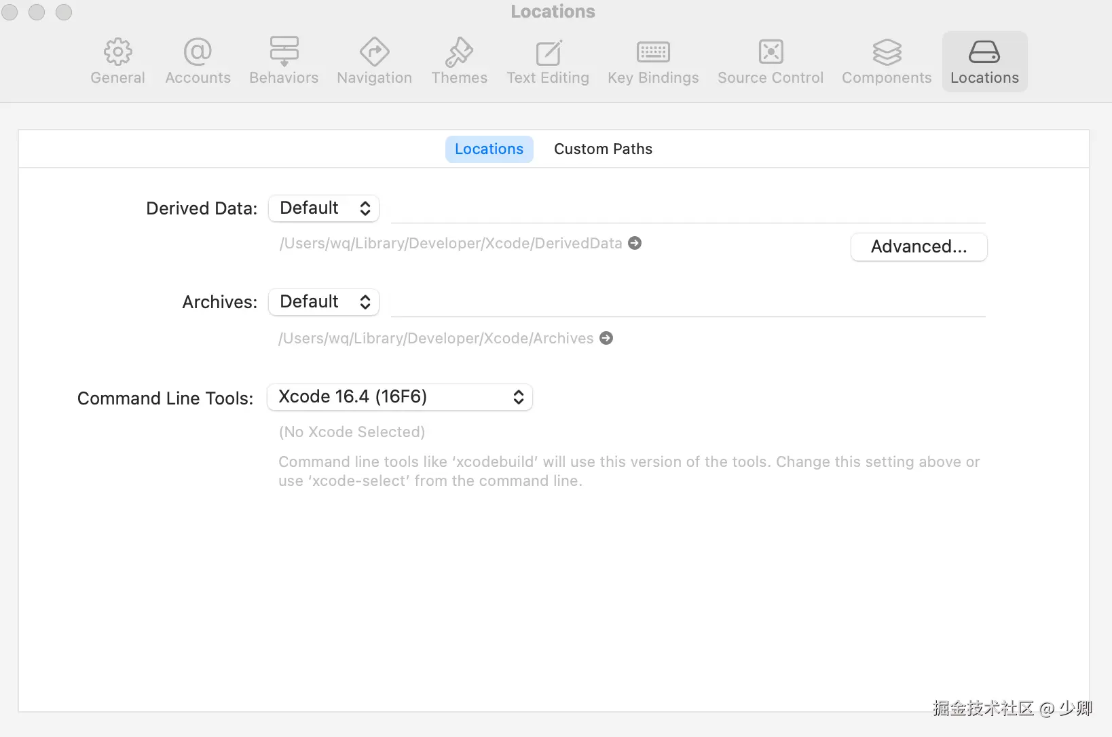Open the Navigation pane icon

374,52
